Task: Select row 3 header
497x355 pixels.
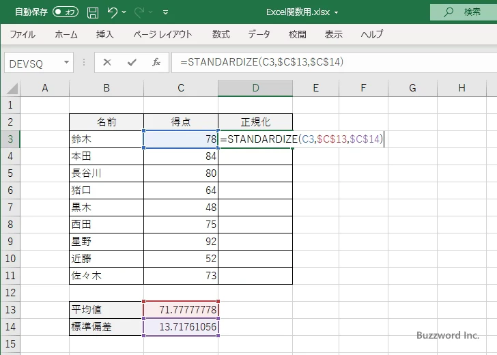Action: point(10,139)
